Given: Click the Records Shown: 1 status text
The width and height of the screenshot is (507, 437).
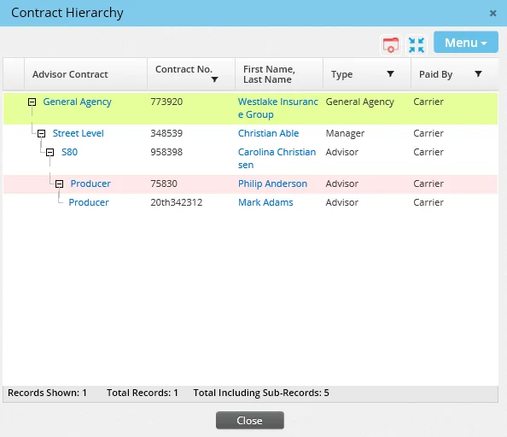Looking at the screenshot, I should pos(47,393).
